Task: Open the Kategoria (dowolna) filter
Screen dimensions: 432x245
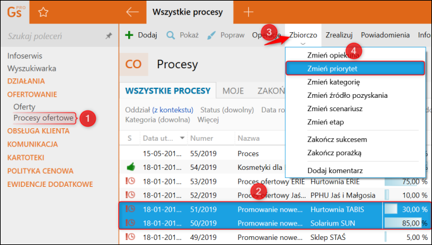Action: point(158,120)
